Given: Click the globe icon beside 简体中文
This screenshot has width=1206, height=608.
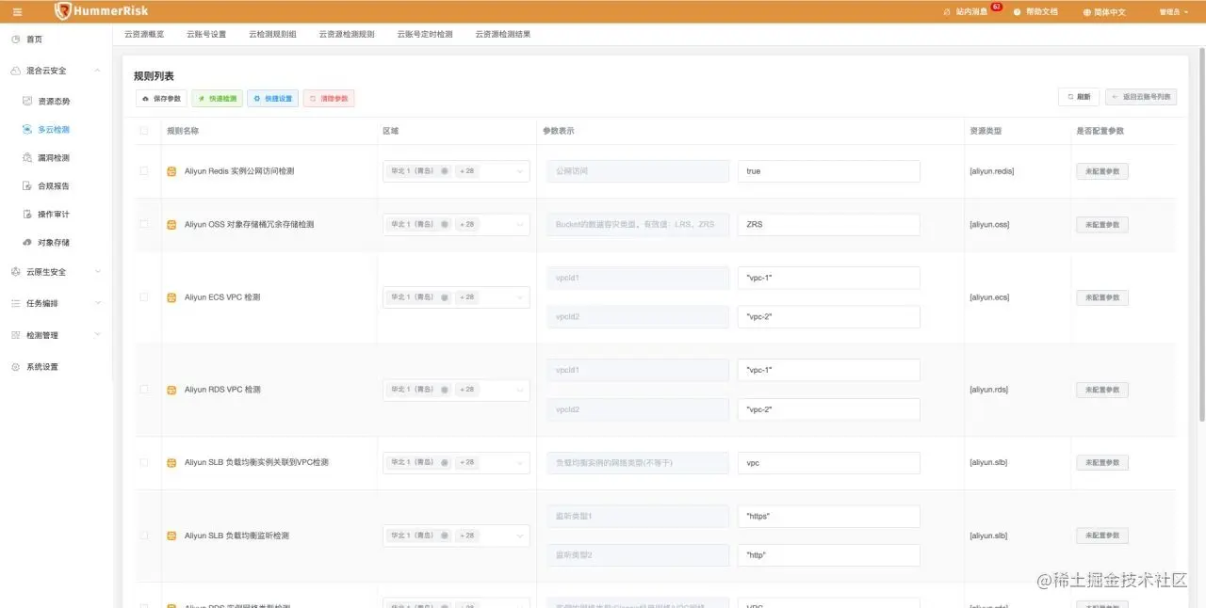Looking at the screenshot, I should pos(1087,12).
